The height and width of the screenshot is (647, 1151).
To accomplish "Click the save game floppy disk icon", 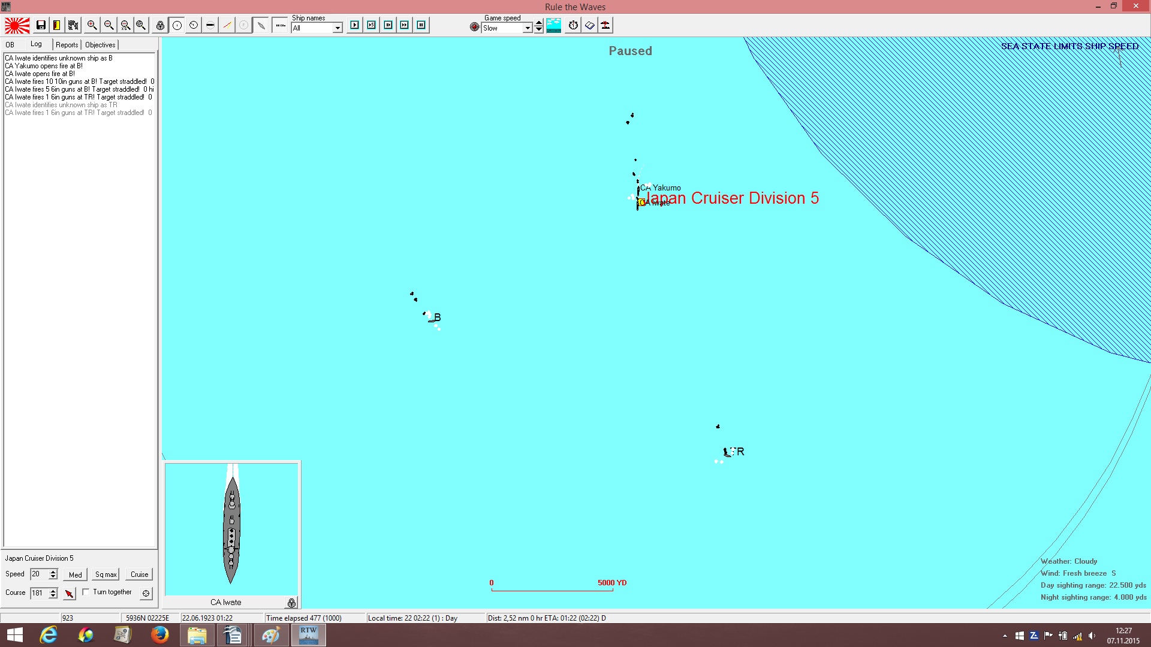I will point(41,25).
